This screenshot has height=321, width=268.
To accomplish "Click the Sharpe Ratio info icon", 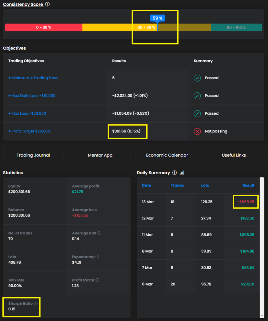I will click(36, 303).
